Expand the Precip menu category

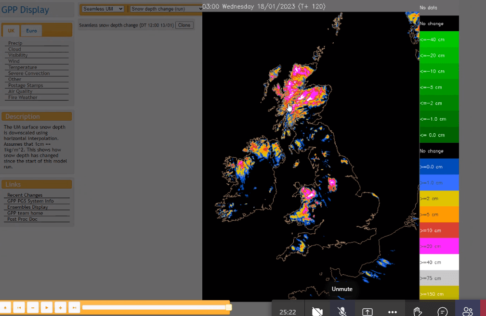pyautogui.click(x=15, y=43)
